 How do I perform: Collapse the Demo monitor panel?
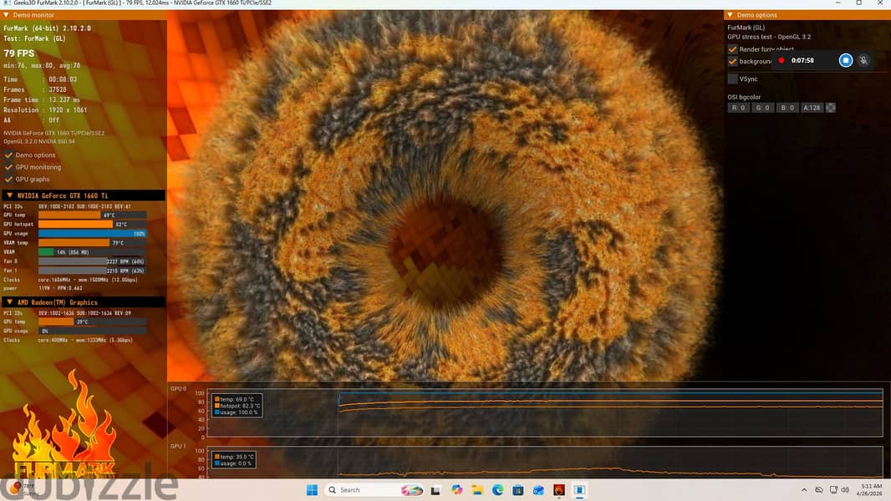[6, 15]
